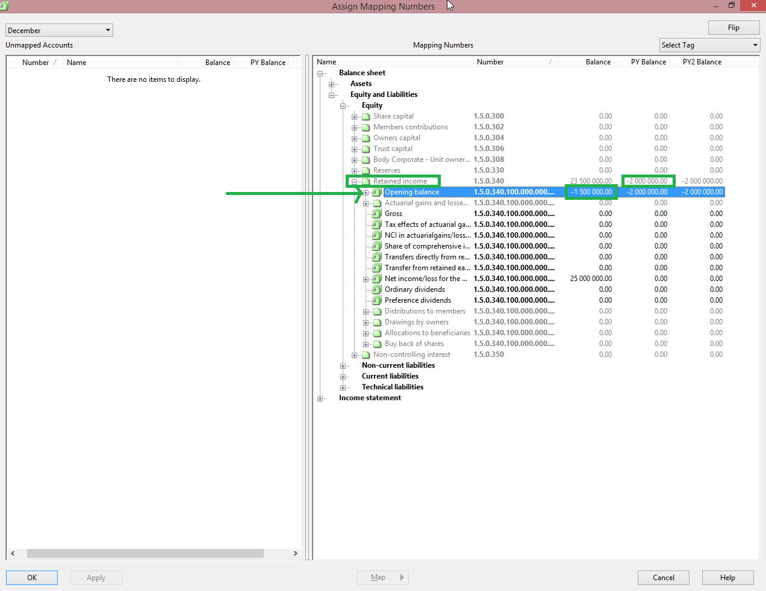Screen dimensions: 766x591
Task: Click the Non-controlling interest folder icon
Action: (x=366, y=354)
